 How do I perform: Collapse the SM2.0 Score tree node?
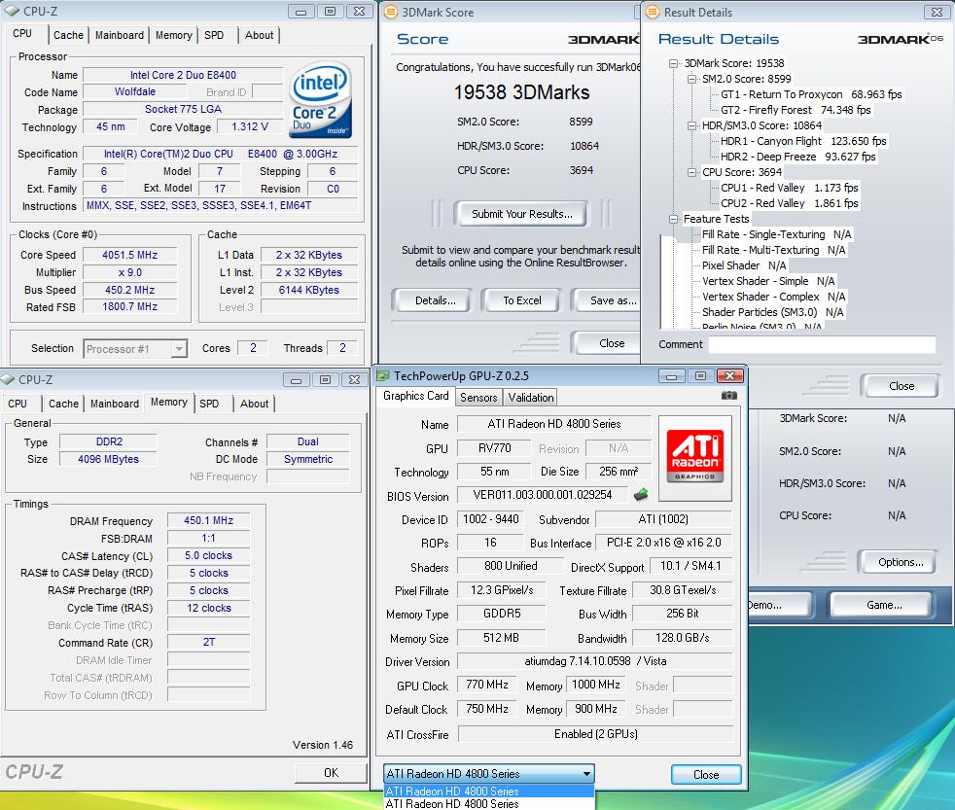[x=691, y=79]
